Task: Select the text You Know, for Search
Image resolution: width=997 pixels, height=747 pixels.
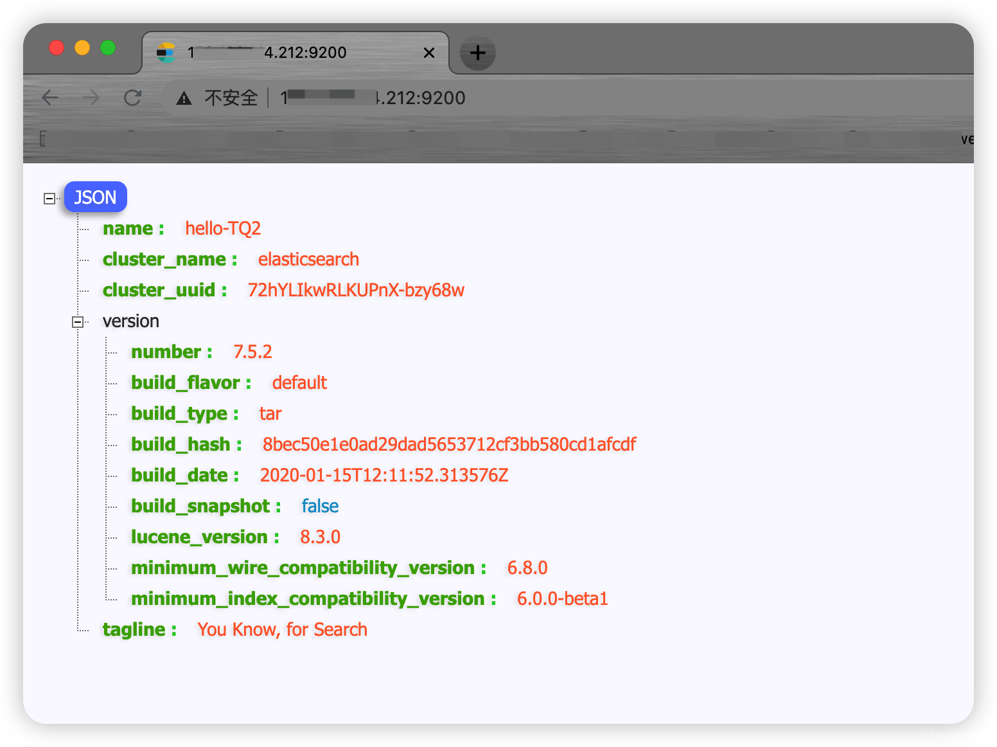Action: click(282, 629)
